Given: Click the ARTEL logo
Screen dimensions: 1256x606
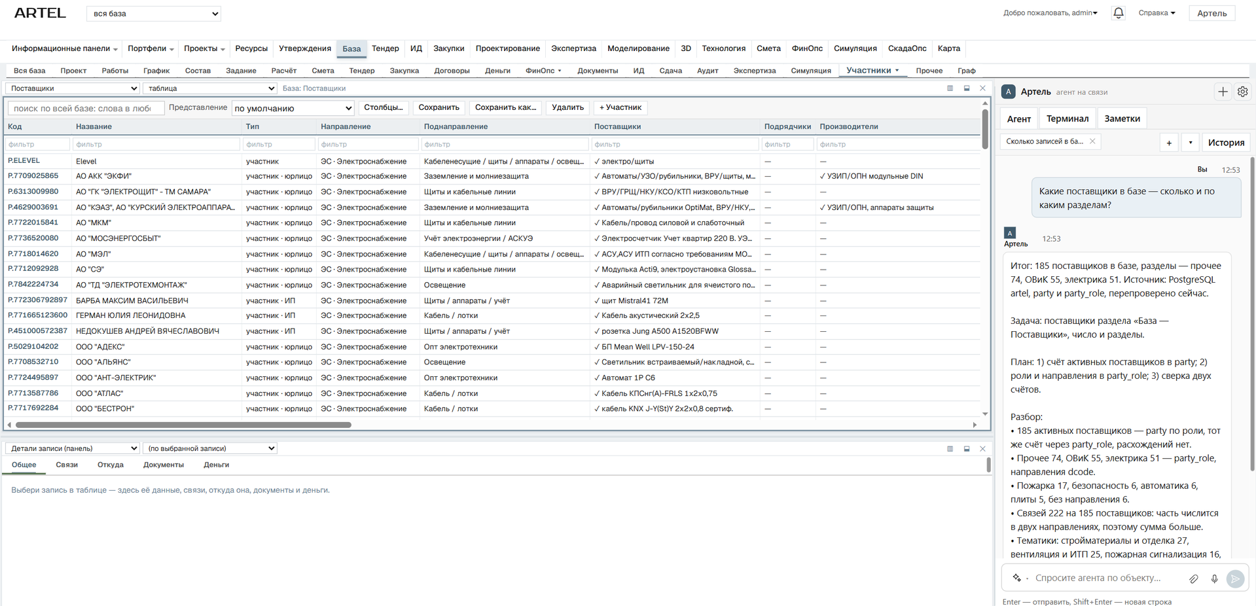Looking at the screenshot, I should point(40,13).
